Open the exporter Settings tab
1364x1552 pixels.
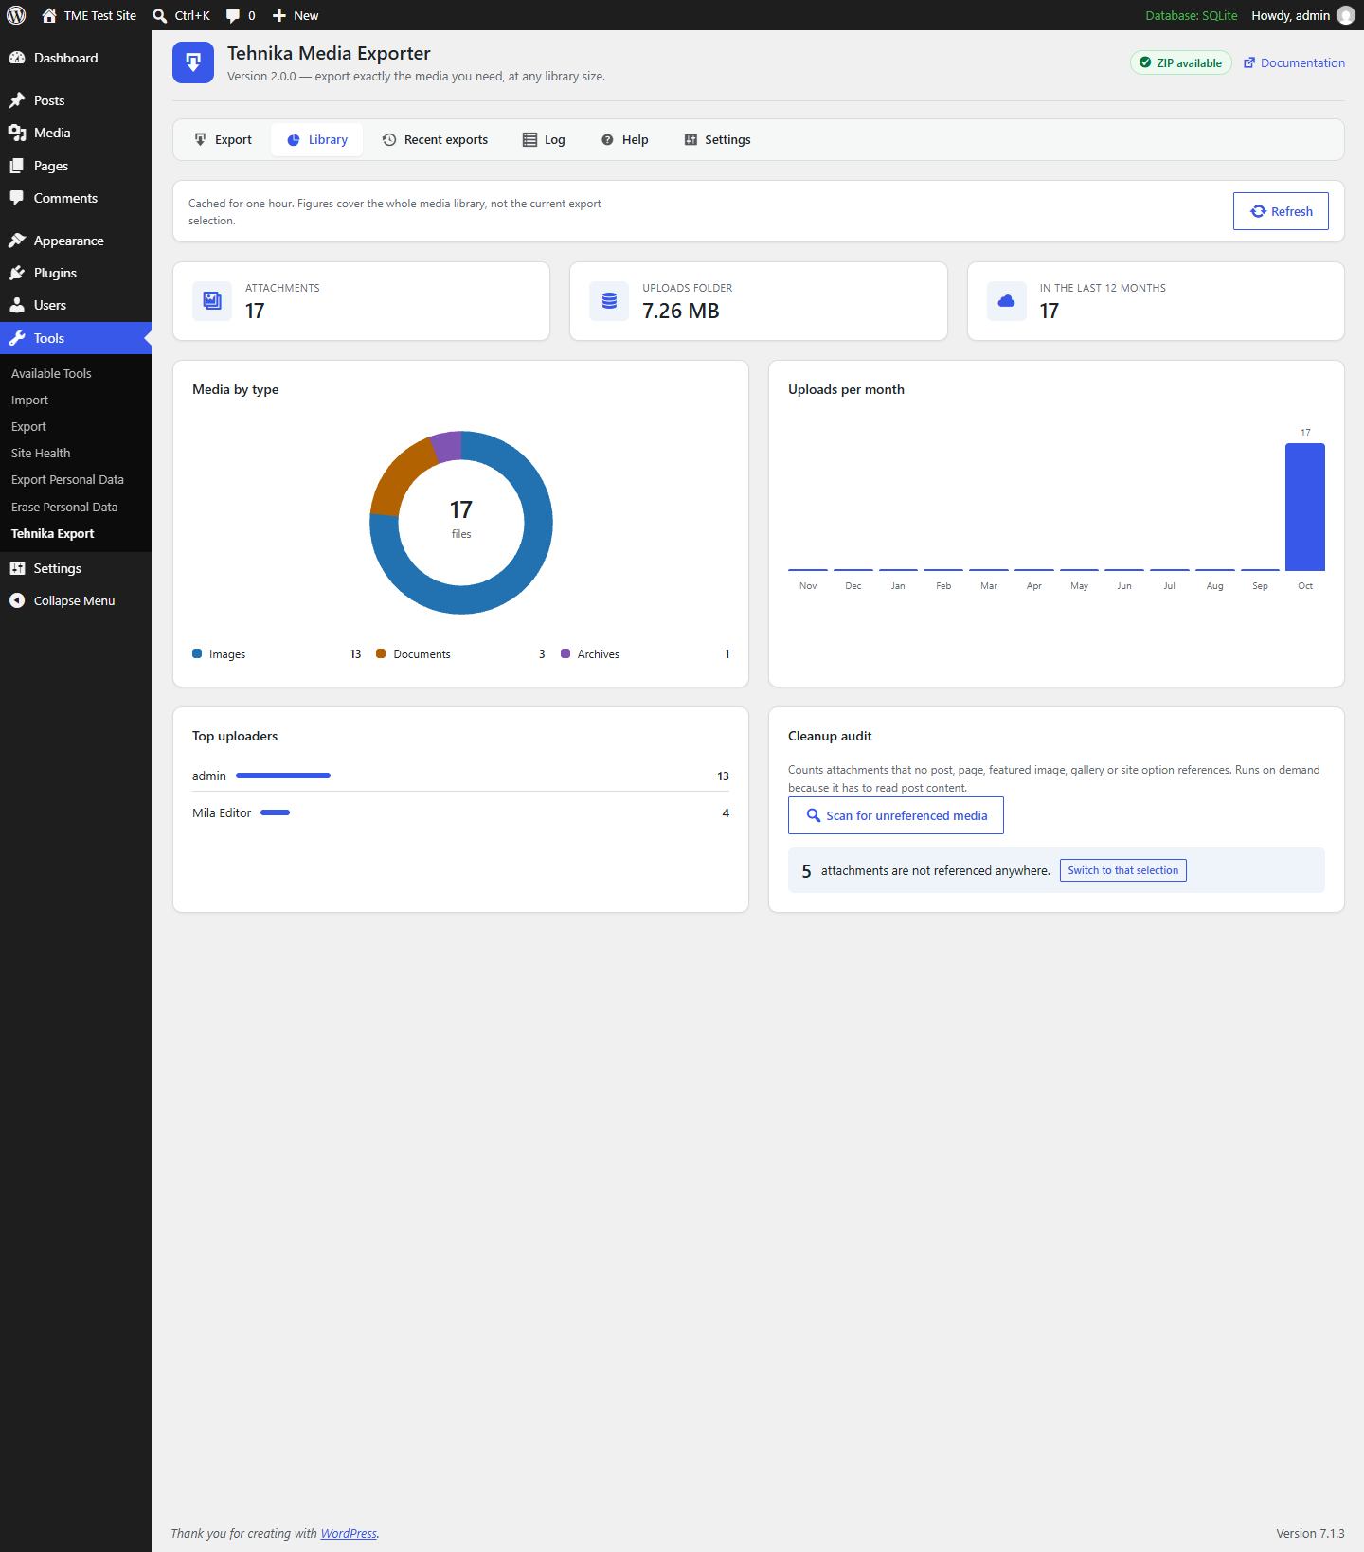717,139
